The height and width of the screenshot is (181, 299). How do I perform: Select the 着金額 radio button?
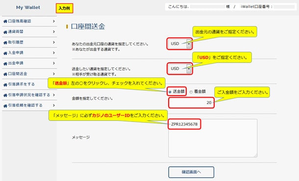(191, 92)
